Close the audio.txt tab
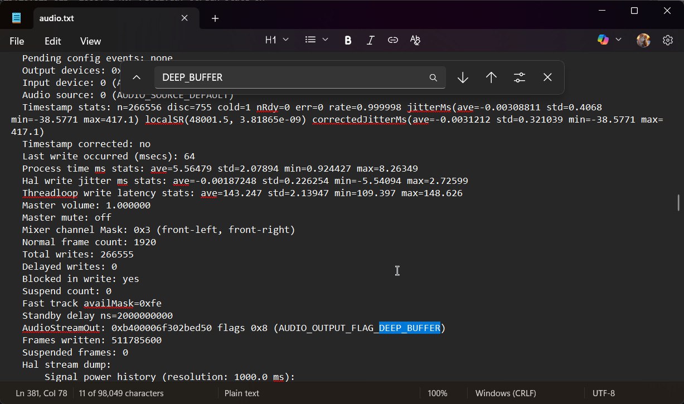This screenshot has width=684, height=404. pyautogui.click(x=185, y=18)
